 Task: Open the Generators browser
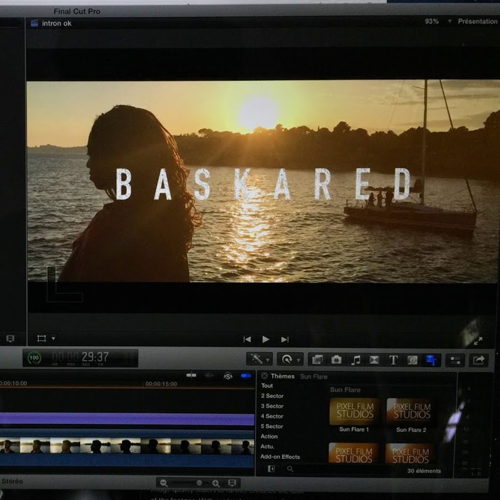412,360
